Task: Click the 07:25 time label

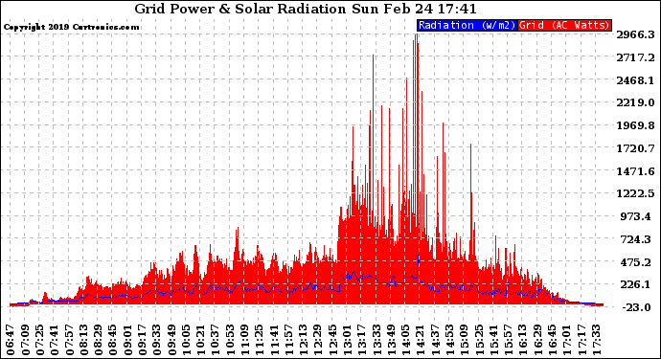Action: [39, 340]
